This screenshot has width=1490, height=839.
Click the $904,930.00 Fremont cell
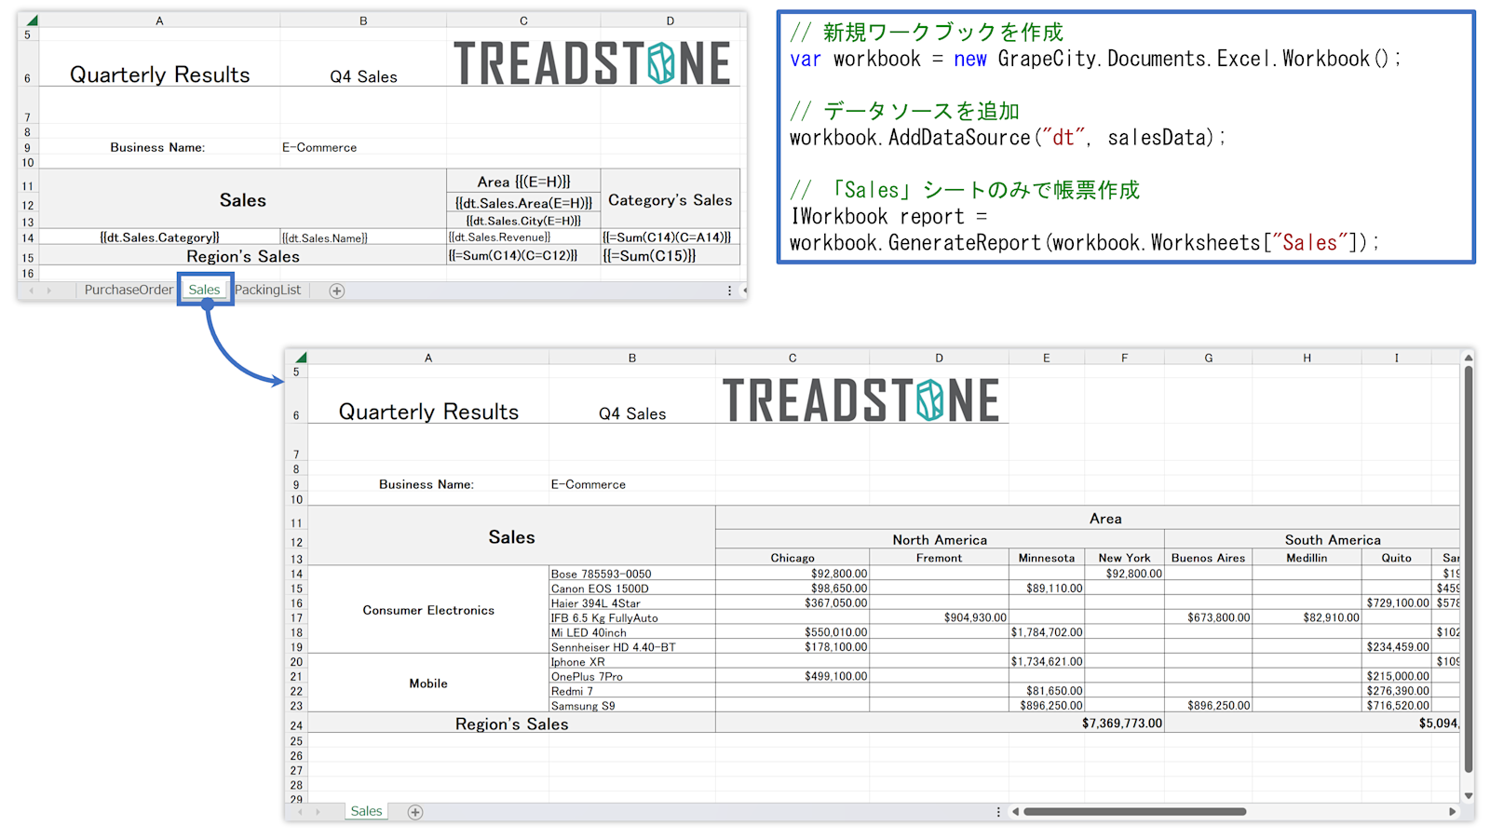click(x=939, y=617)
